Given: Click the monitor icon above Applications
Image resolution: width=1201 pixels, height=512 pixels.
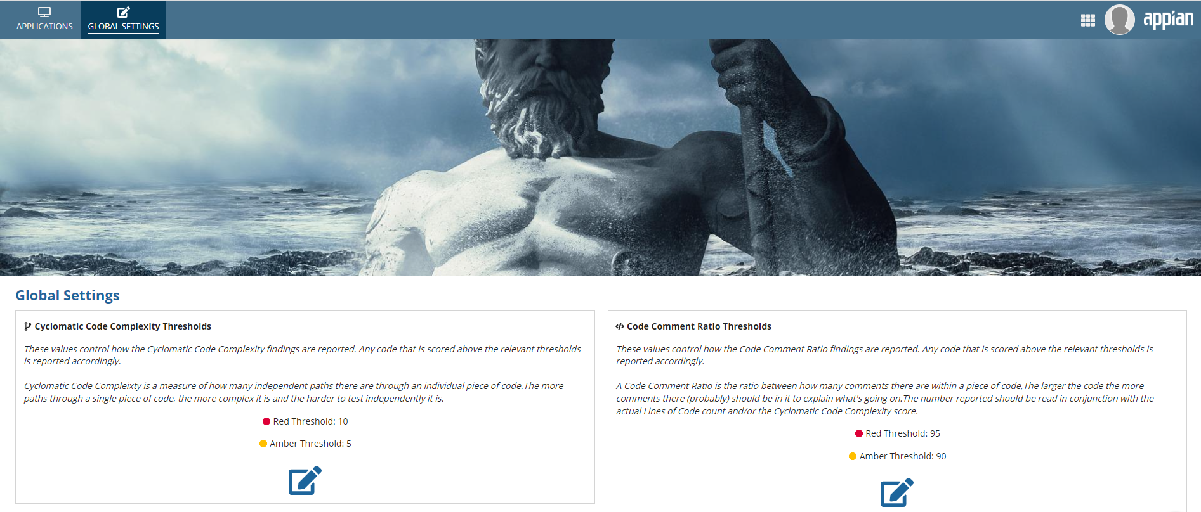Looking at the screenshot, I should click(44, 12).
